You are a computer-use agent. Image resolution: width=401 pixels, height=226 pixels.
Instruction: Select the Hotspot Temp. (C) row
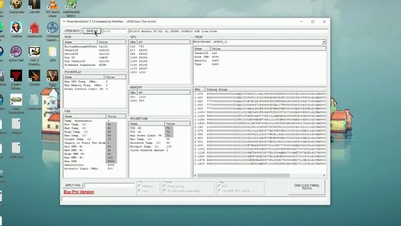pos(160,146)
